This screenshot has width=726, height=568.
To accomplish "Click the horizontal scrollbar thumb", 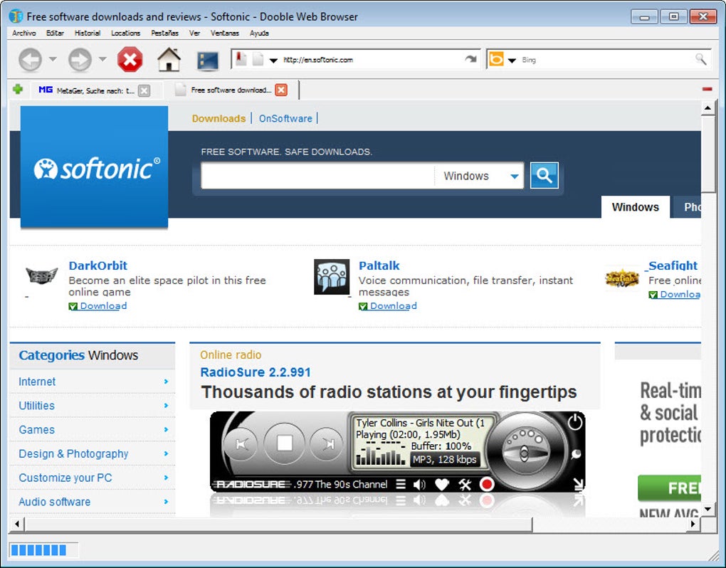I will click(279, 524).
